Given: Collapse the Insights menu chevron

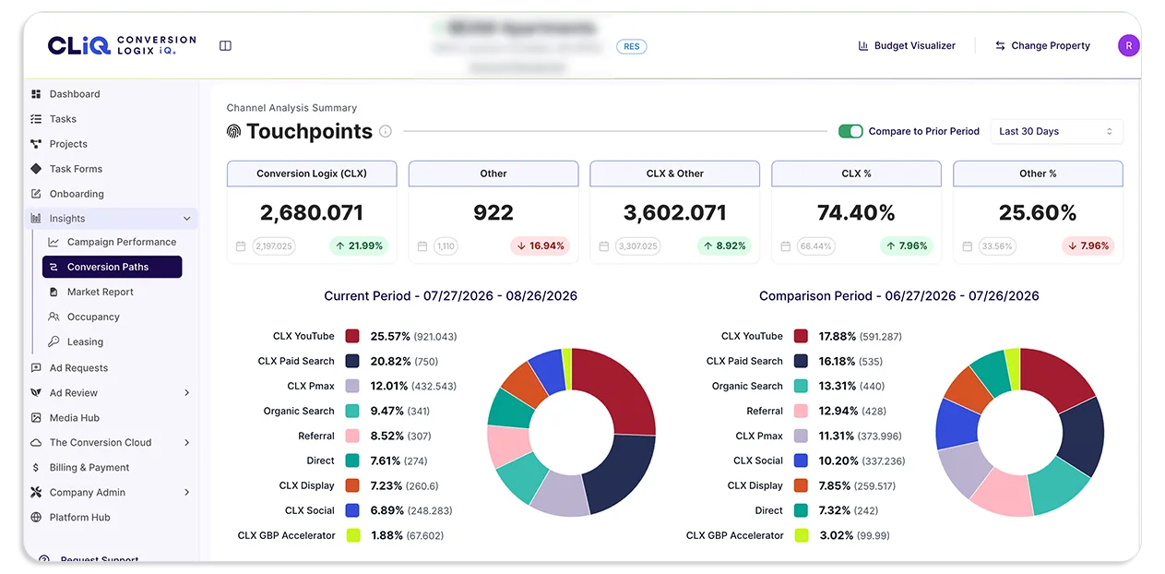Looking at the screenshot, I should pyautogui.click(x=187, y=219).
